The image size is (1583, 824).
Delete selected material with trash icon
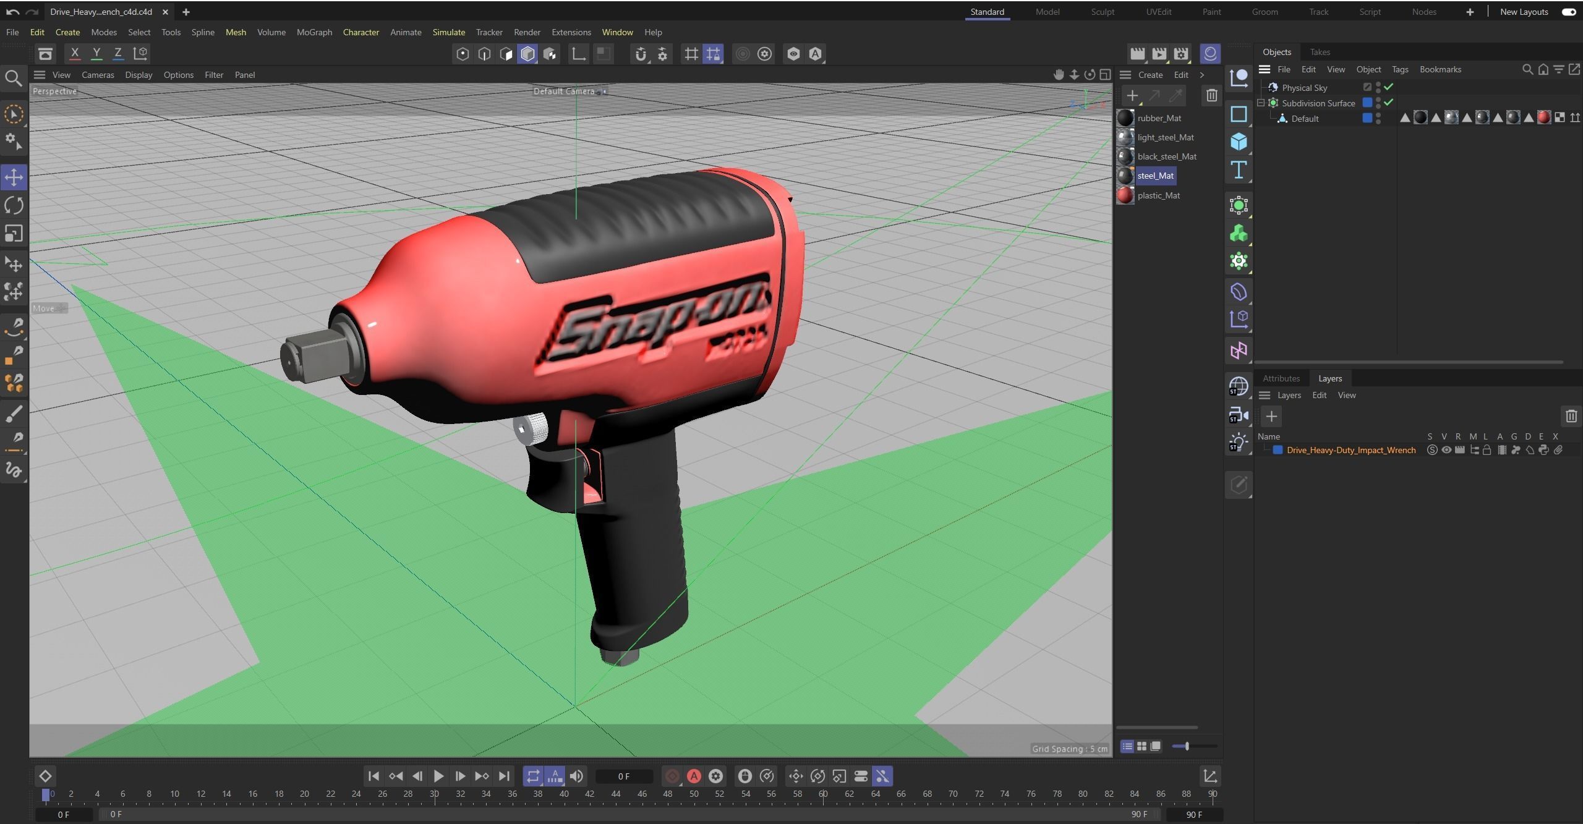tap(1211, 96)
